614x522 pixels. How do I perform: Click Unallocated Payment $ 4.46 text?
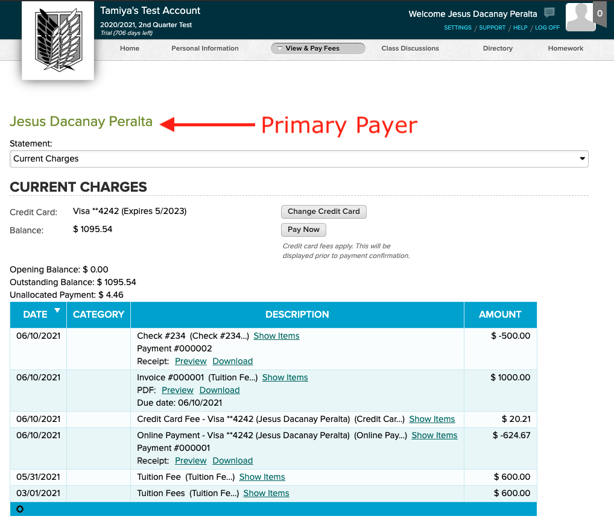pos(66,295)
